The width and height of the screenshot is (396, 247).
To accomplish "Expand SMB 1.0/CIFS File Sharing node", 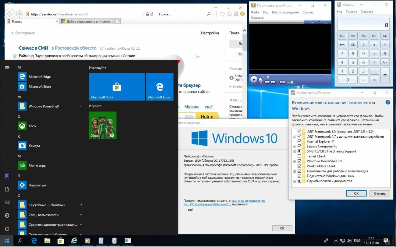I will tap(295, 151).
